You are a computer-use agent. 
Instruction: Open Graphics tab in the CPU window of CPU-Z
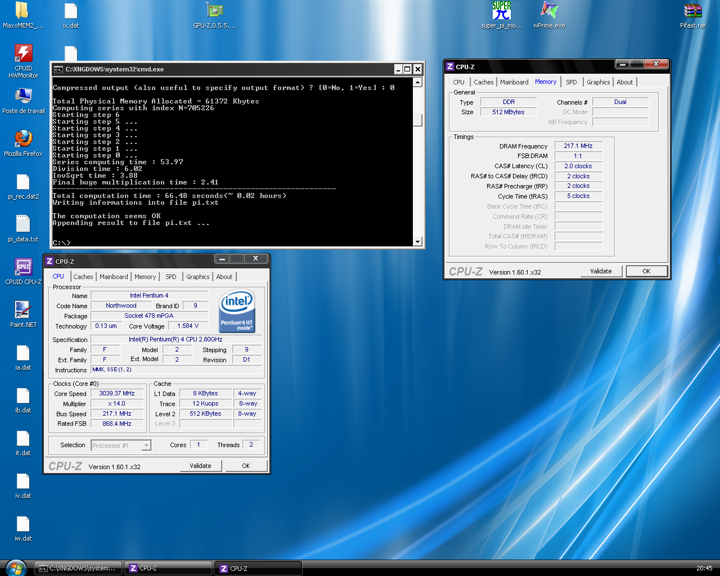pyautogui.click(x=198, y=277)
